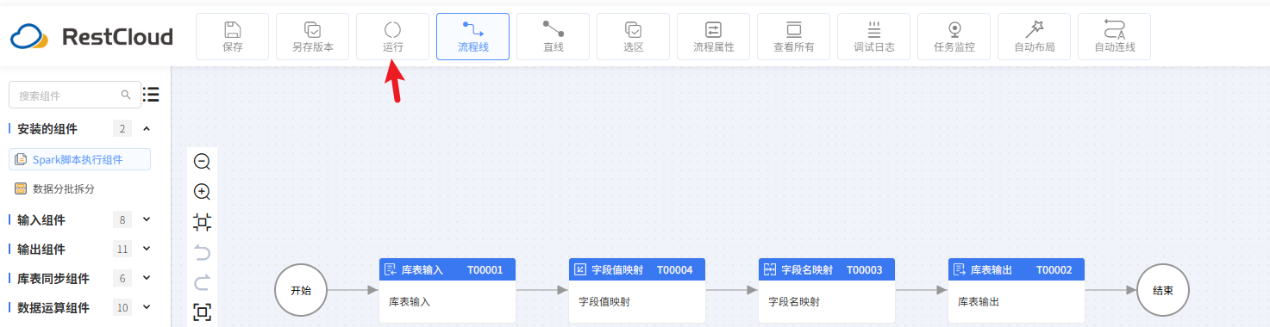Click the count badge 6 beside 库表同步组件
The width and height of the screenshot is (1270, 327).
(x=122, y=279)
